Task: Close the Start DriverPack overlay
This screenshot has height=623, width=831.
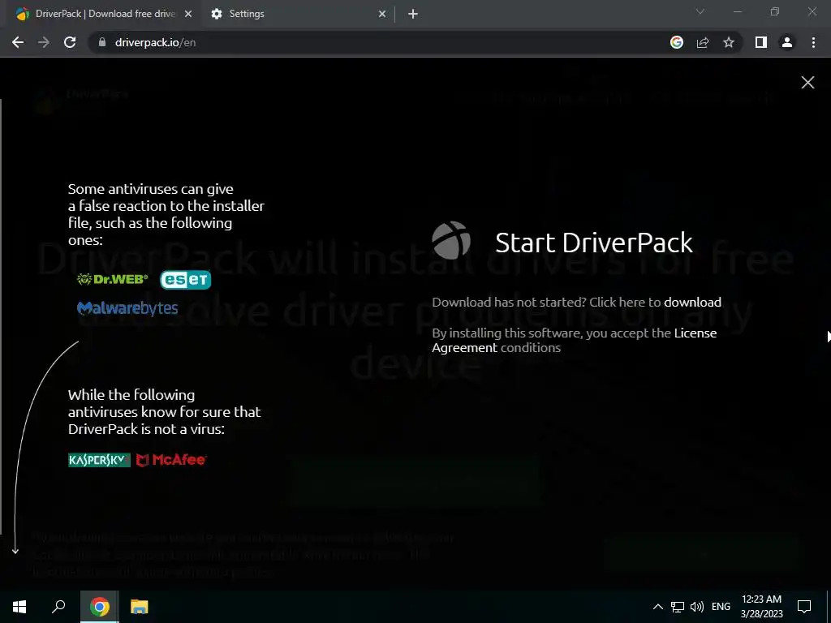Action: (807, 82)
